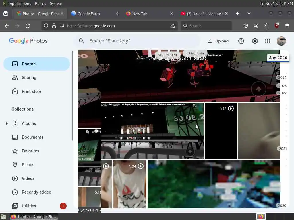
Task: Close the New Tab tab
Action: (172, 13)
